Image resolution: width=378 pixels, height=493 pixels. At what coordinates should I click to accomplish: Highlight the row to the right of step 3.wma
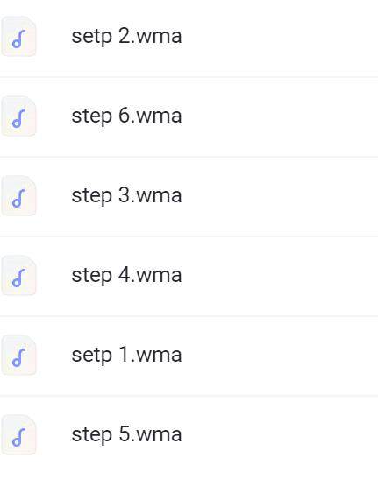coord(281,195)
